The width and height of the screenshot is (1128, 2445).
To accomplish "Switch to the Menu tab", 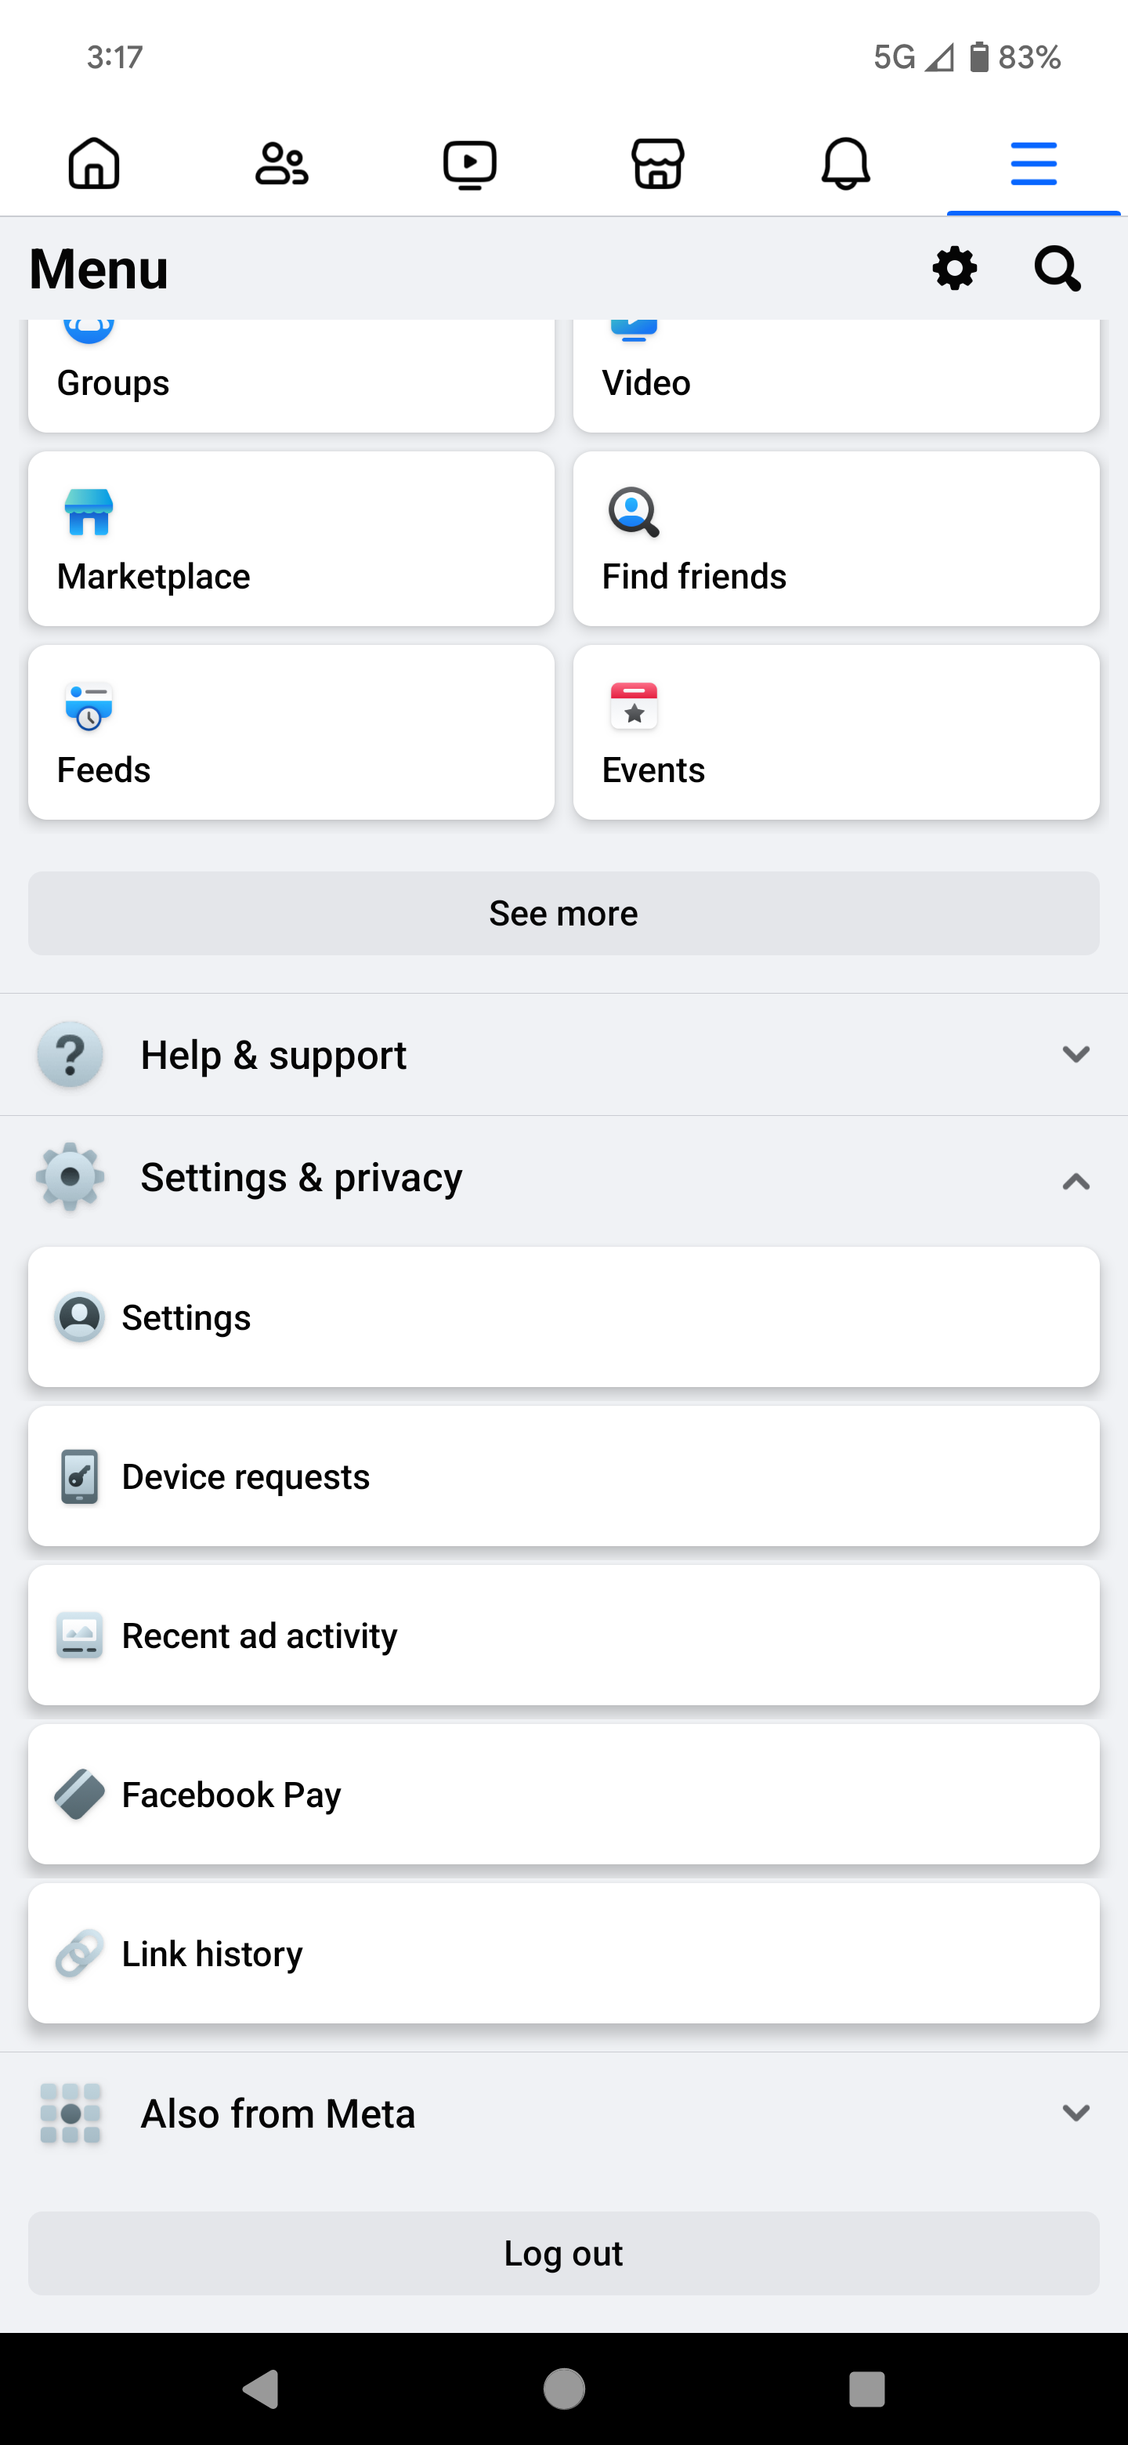I will pos(1032,163).
